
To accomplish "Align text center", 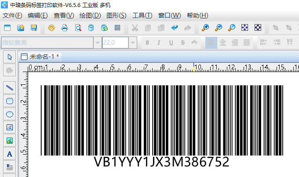I will [x=223, y=43].
